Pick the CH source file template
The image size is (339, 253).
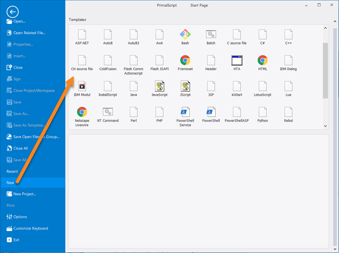click(x=82, y=63)
